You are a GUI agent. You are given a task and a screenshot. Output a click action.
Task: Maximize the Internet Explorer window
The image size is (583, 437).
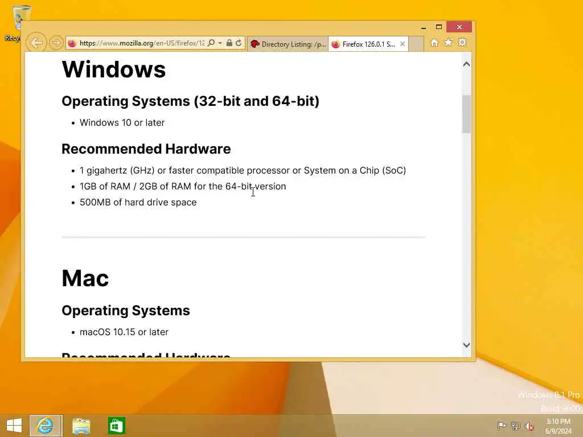coord(439,27)
